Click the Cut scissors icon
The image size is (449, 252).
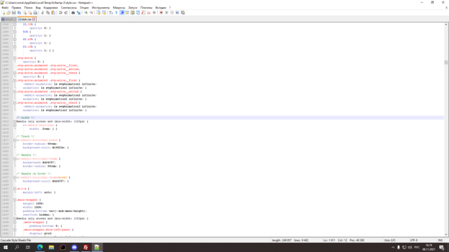click(42, 12)
